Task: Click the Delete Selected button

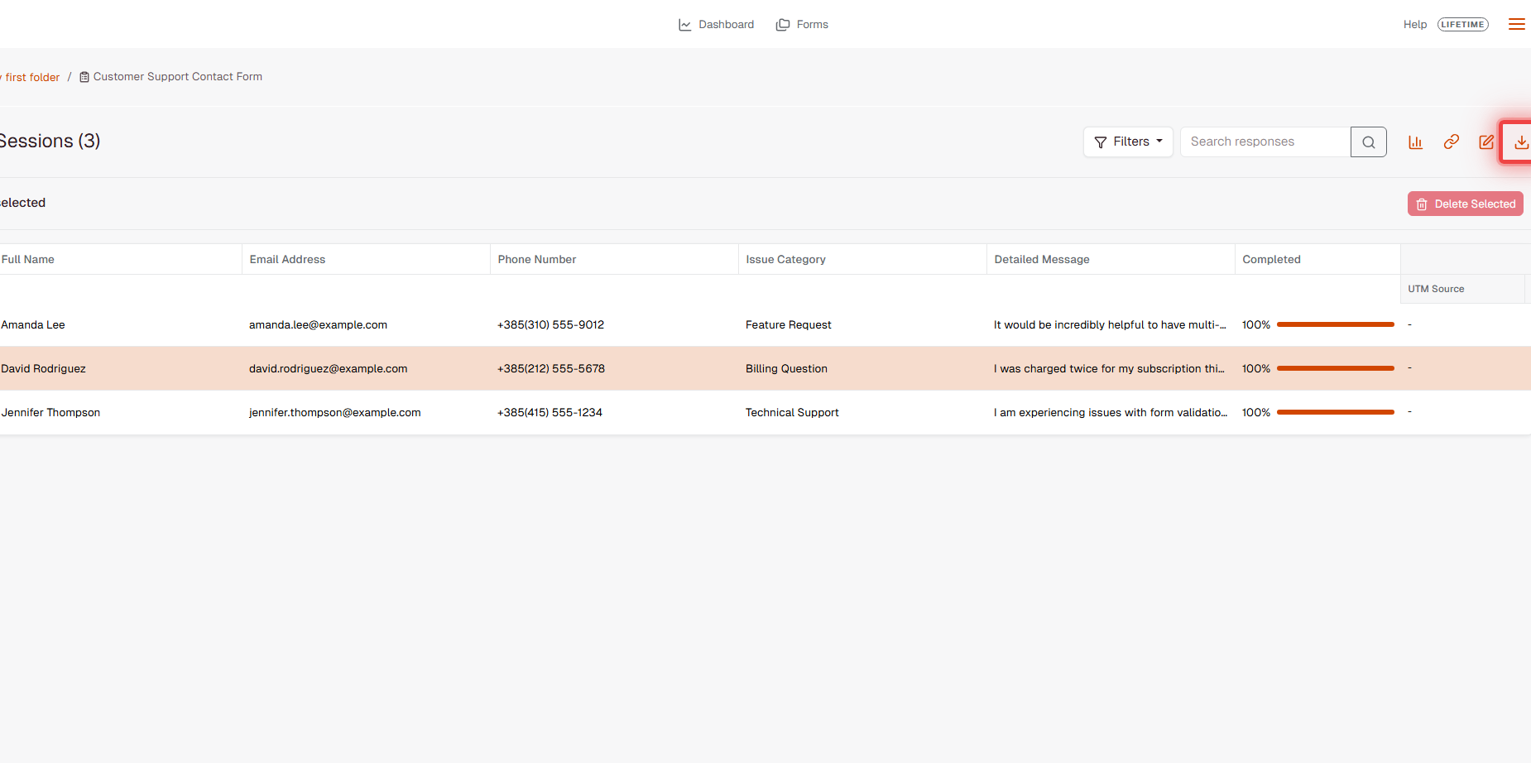Action: [1465, 204]
